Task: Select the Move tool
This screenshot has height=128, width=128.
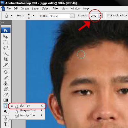Action: pyautogui.click(x=5, y=36)
